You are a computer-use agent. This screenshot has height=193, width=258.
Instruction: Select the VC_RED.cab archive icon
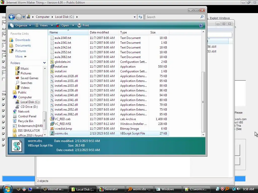[x=52, y=119]
